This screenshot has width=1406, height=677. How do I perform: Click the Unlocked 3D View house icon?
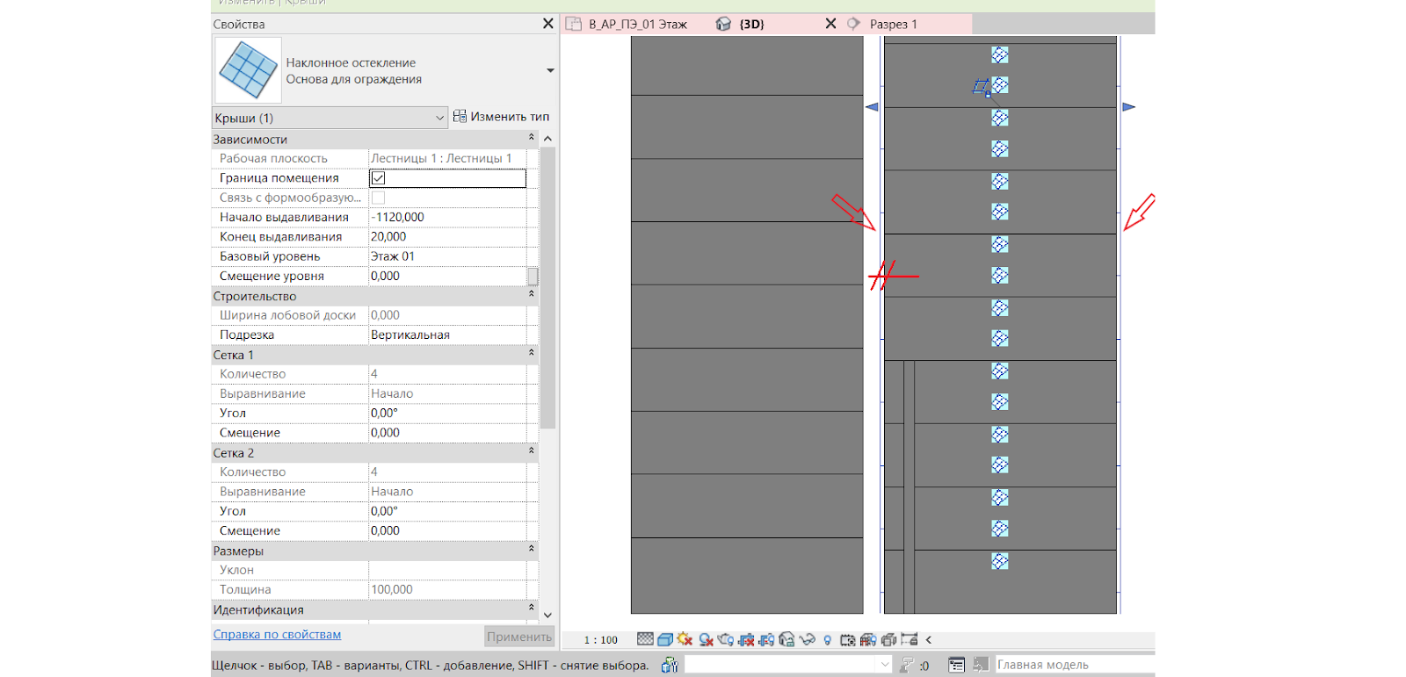(x=786, y=639)
